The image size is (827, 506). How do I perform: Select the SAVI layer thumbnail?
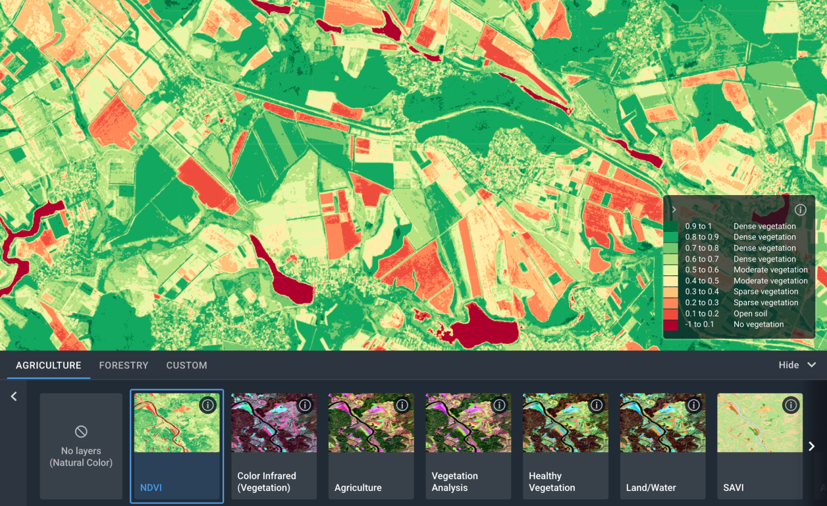click(x=760, y=423)
